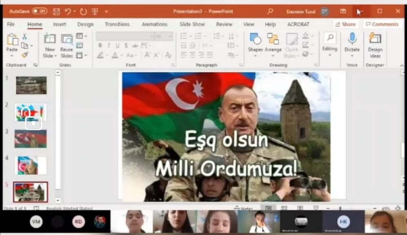Image resolution: width=407 pixels, height=235 pixels.
Task: Switch to the Design tab
Action: coord(86,24)
